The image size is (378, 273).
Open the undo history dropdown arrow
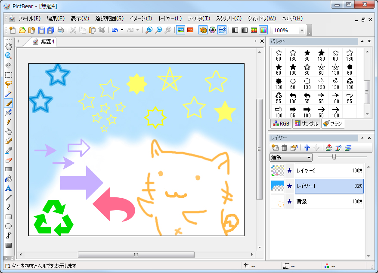pos(122,30)
